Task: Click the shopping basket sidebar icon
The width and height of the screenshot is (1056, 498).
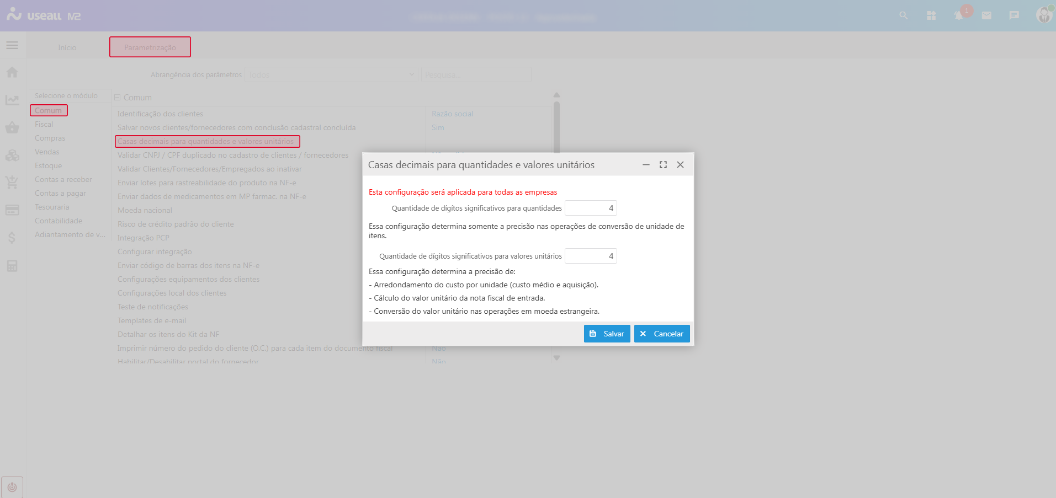Action: pos(12,127)
